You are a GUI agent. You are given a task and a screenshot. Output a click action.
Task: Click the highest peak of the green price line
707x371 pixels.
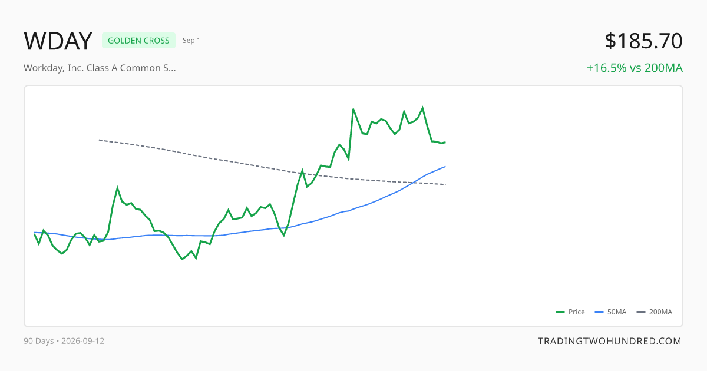pos(422,108)
